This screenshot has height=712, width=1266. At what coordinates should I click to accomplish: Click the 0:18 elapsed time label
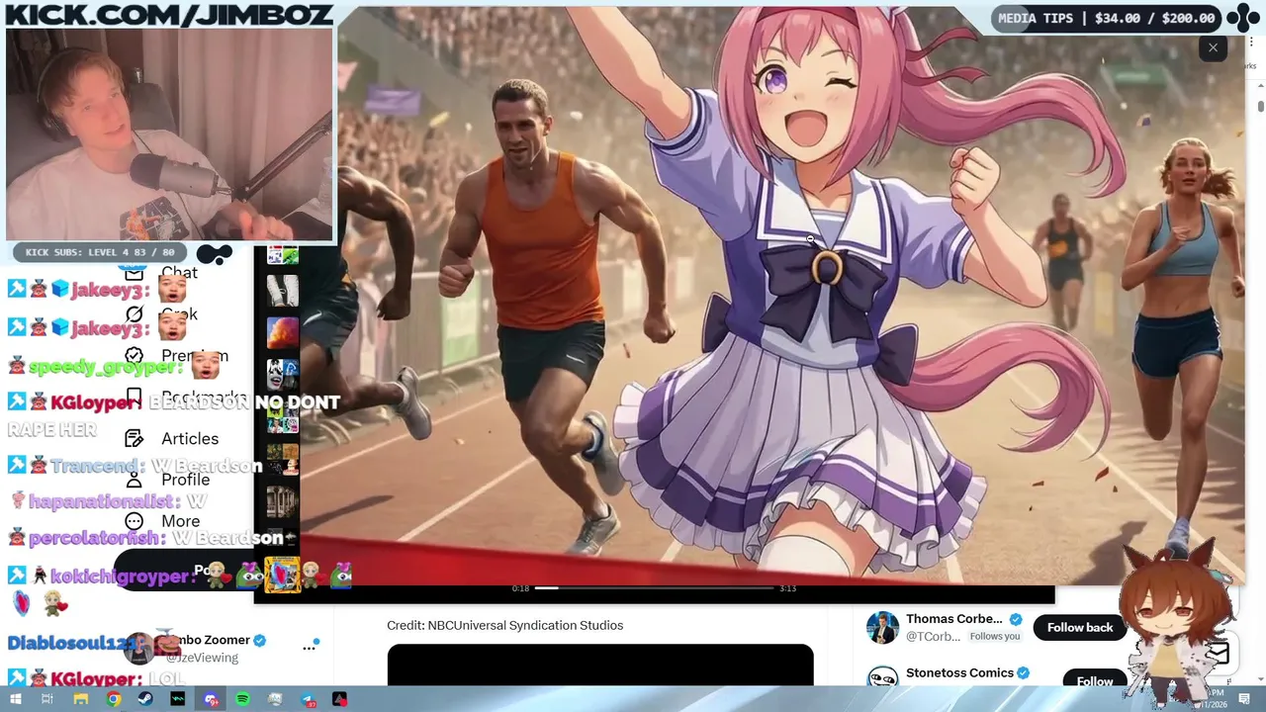pyautogui.click(x=520, y=588)
